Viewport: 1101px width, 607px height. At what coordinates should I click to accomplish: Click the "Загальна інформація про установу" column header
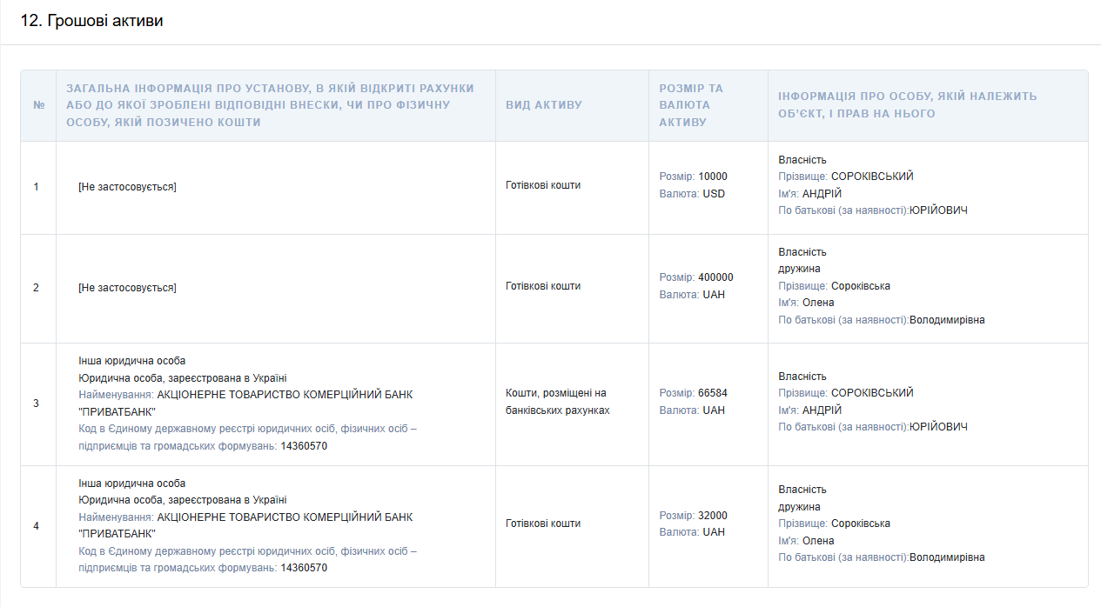pos(270,105)
